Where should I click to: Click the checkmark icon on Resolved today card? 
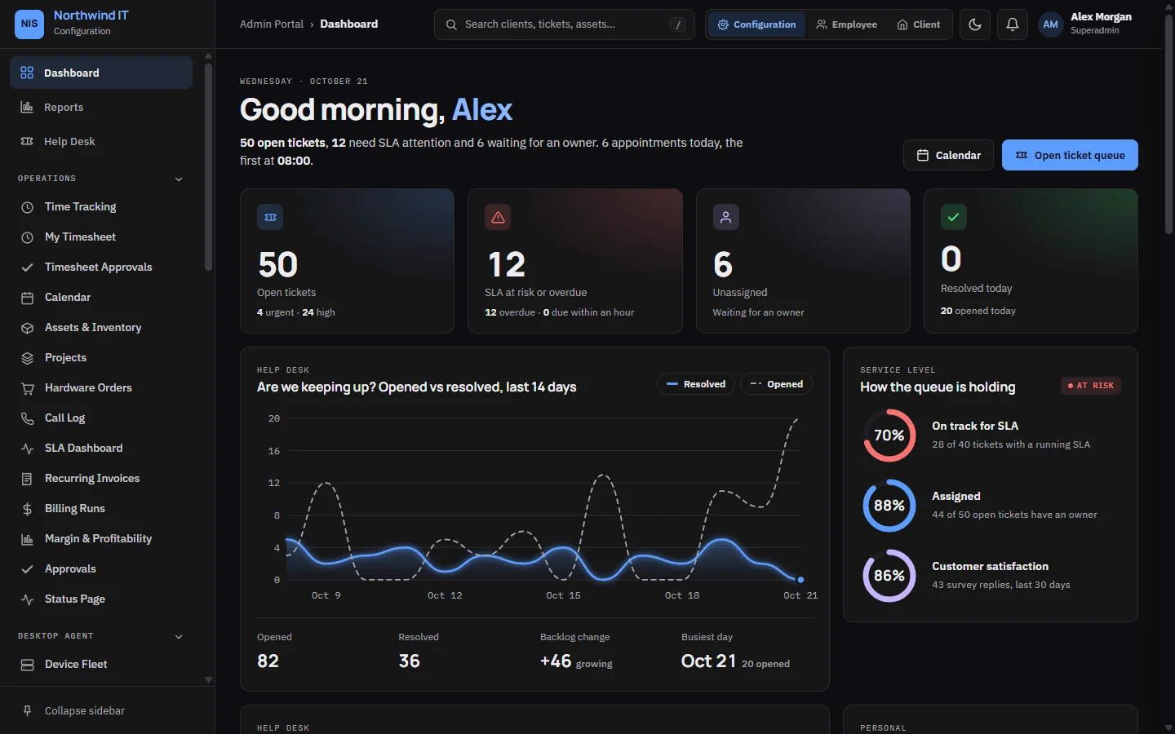click(x=953, y=217)
